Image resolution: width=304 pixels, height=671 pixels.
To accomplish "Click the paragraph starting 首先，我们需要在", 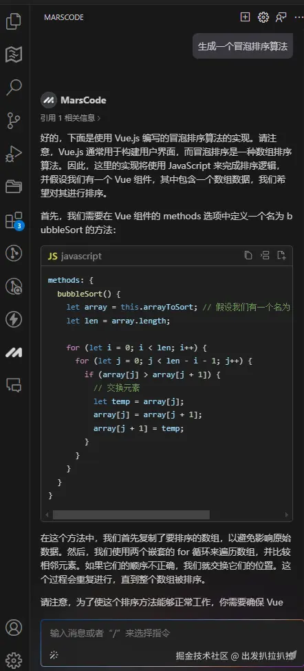I will 166,223.
